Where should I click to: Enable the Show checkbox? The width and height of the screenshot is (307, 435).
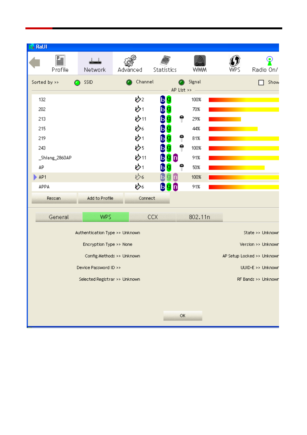[261, 82]
